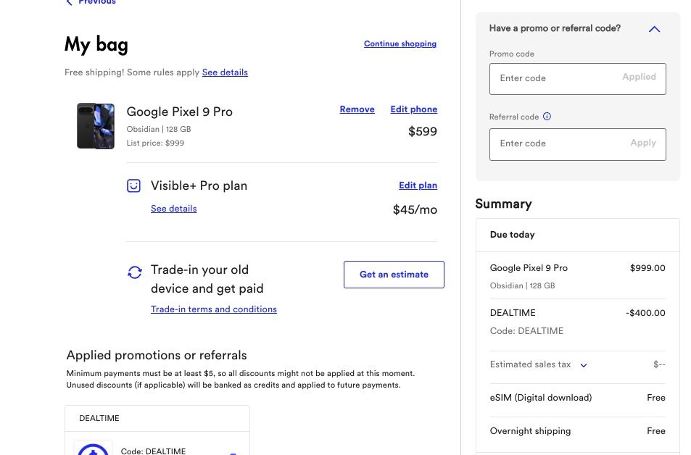This screenshot has width=691, height=455.
Task: Collapse the promo or referral code section
Action: point(654,29)
